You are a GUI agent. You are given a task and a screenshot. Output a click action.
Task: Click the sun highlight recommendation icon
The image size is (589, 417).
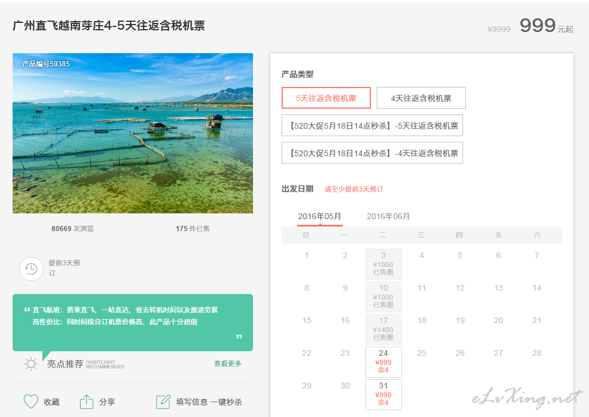pos(31,364)
